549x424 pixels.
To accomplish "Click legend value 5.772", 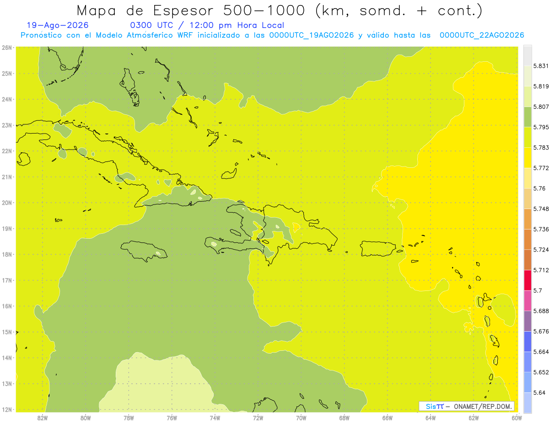I will click(x=541, y=168).
